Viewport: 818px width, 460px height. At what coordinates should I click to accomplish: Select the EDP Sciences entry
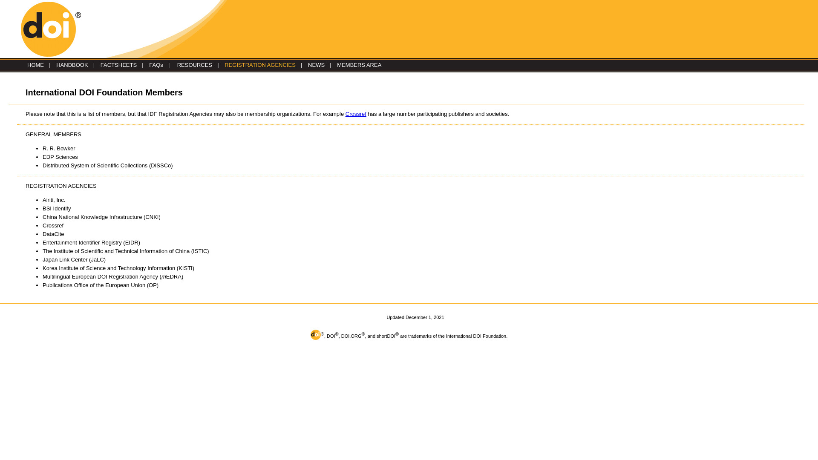pyautogui.click(x=60, y=157)
